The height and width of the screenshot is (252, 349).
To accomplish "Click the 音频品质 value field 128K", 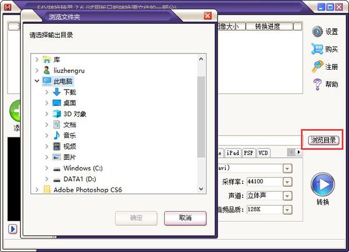I will pyautogui.click(x=265, y=210).
